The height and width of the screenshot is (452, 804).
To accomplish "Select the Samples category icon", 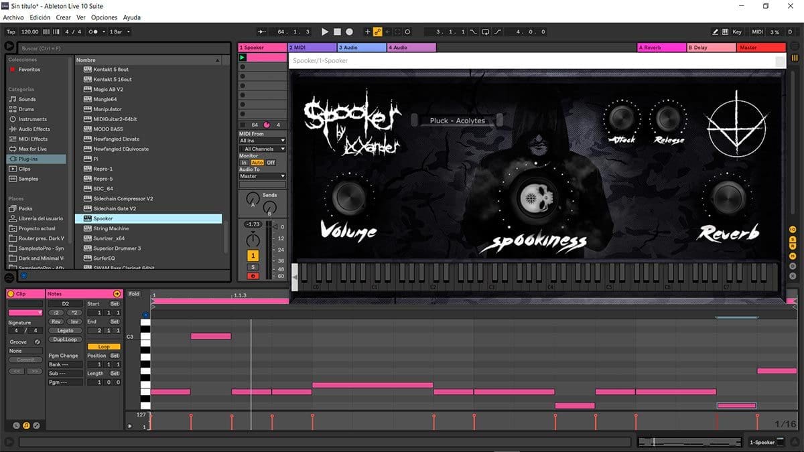I will coord(13,179).
